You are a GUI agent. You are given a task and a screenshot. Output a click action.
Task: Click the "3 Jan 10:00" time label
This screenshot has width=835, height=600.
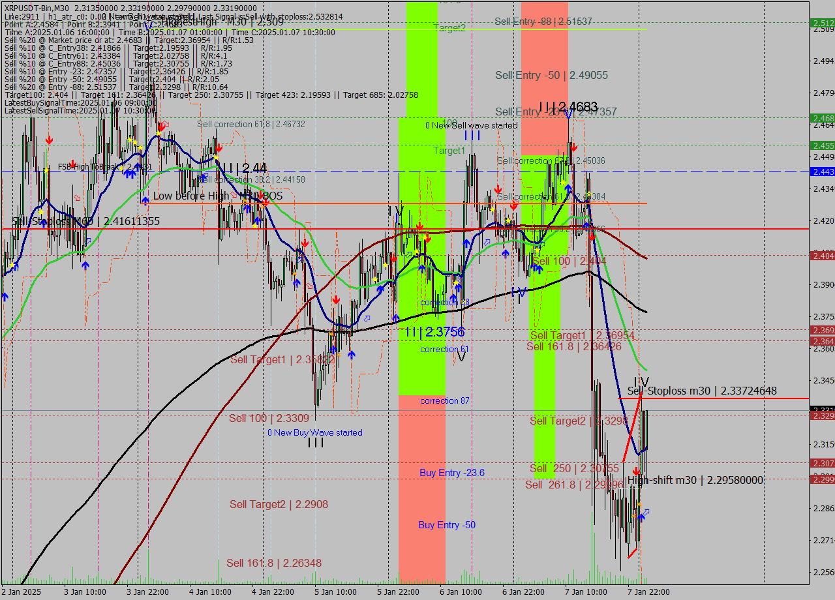85,592
